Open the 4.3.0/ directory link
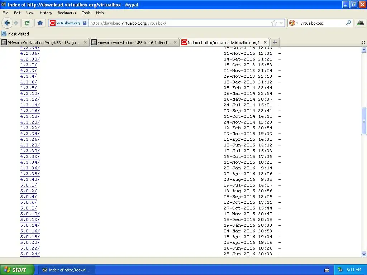Viewport: 367px width, 275px height. pos(29,65)
